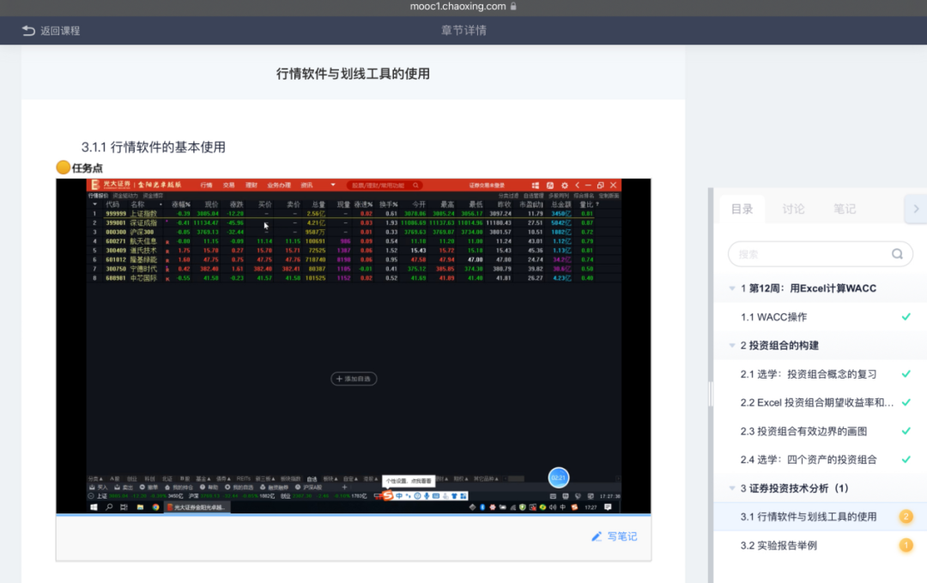Click the pencil icon next to 写笔记

pos(597,537)
